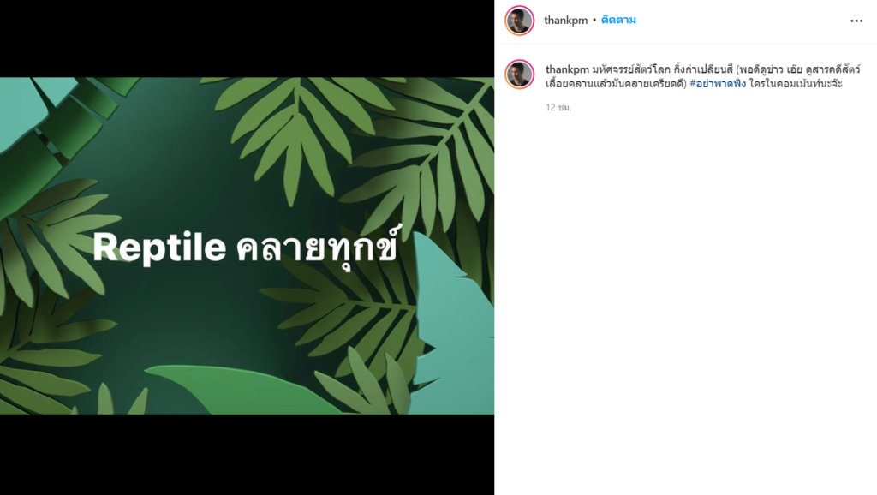Open thankpm avatar beside the caption
Screen dimensions: 877x495
[x=520, y=75]
